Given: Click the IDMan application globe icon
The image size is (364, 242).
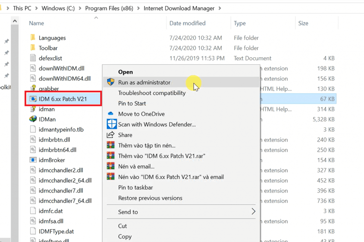Looking at the screenshot, I should 33,119.
